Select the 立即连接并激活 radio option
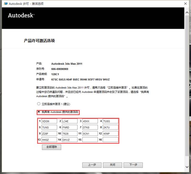This screenshot has width=191, height=174. point(38,104)
